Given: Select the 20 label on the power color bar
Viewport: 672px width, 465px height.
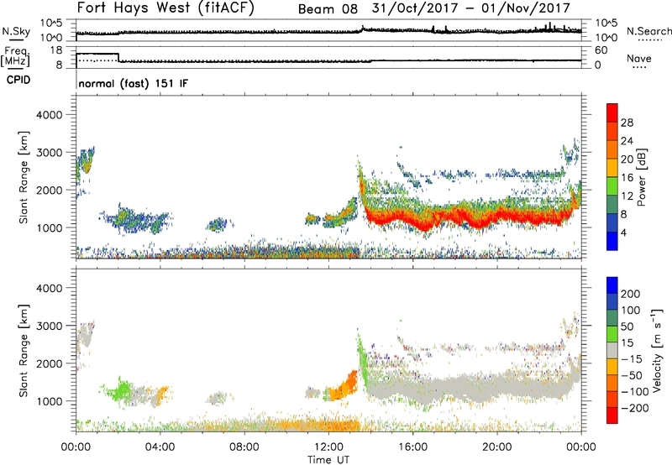Looking at the screenshot, I should (627, 159).
